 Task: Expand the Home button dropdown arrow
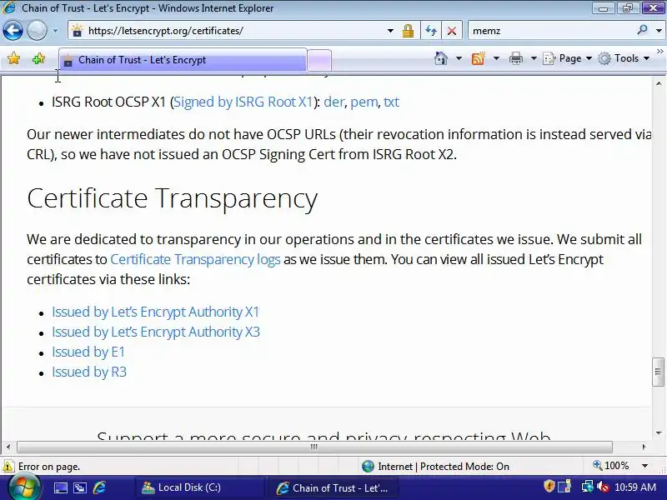(x=459, y=58)
